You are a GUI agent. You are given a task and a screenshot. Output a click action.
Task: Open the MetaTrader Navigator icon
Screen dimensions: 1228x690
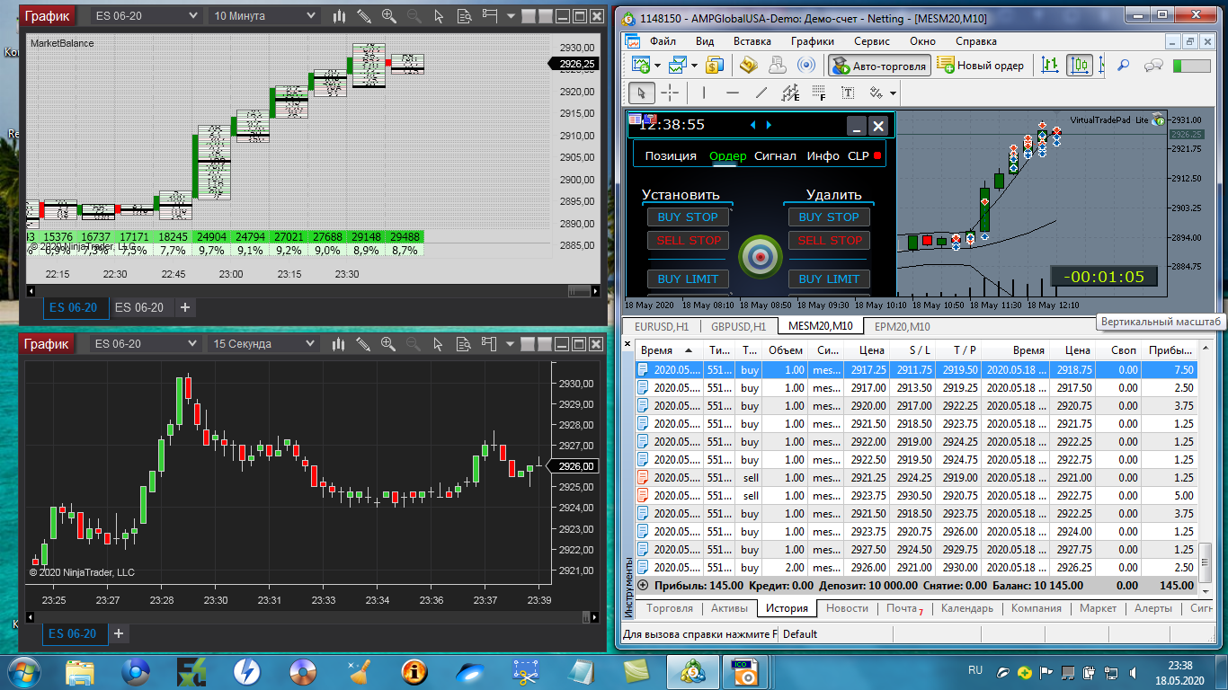click(x=749, y=65)
